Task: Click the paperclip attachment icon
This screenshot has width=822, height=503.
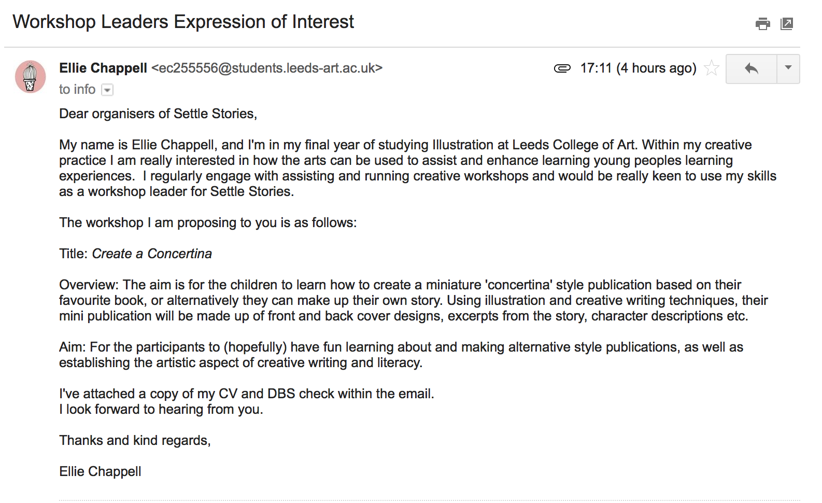Action: click(562, 68)
